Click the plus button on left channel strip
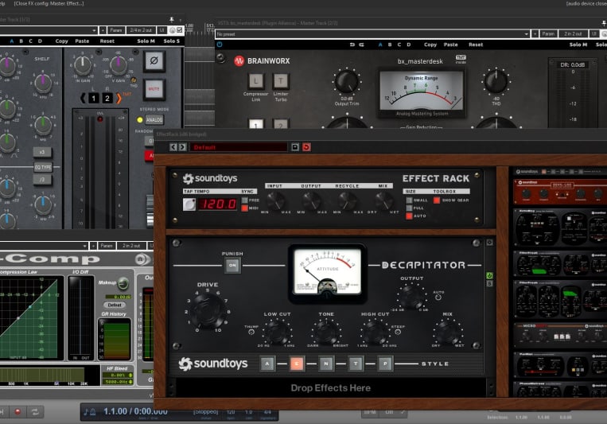607x424 pixels. (103, 30)
